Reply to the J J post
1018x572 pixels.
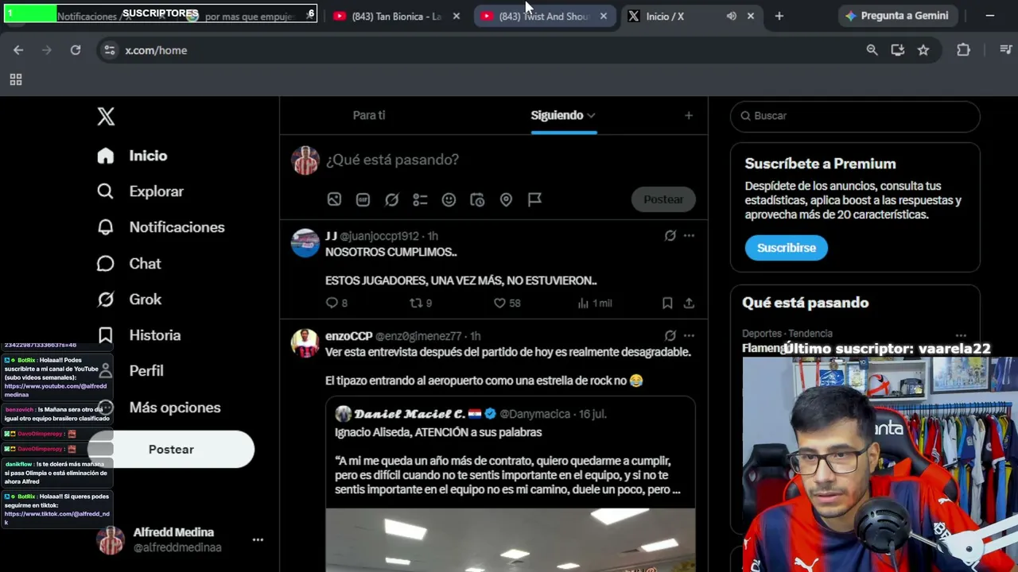tap(336, 303)
